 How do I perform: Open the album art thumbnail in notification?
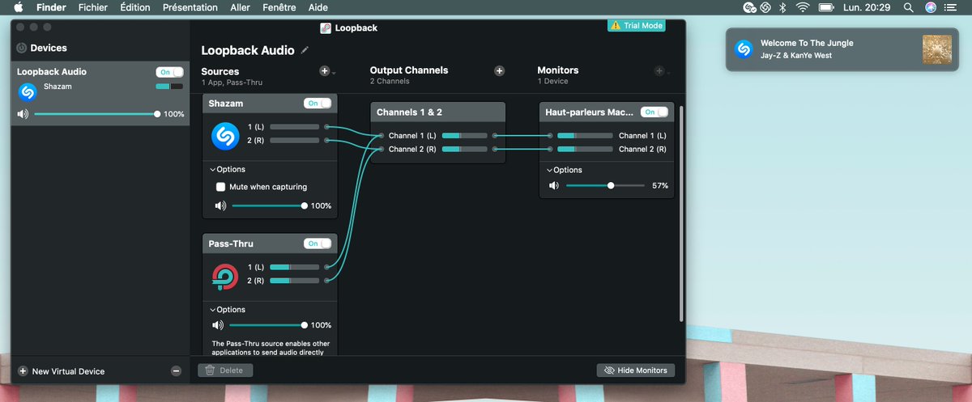pyautogui.click(x=936, y=49)
